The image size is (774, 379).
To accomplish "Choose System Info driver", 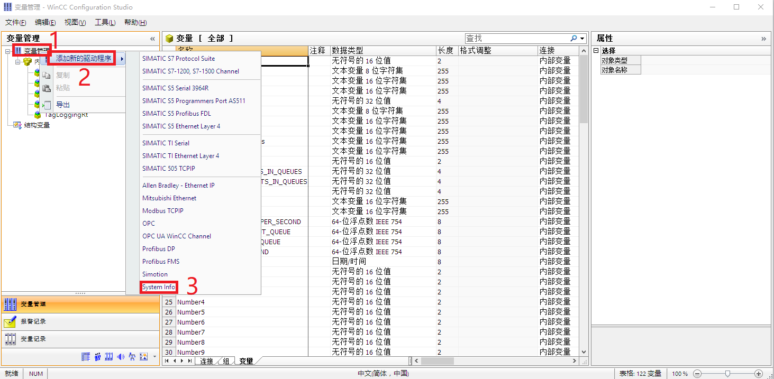I will pyautogui.click(x=159, y=287).
